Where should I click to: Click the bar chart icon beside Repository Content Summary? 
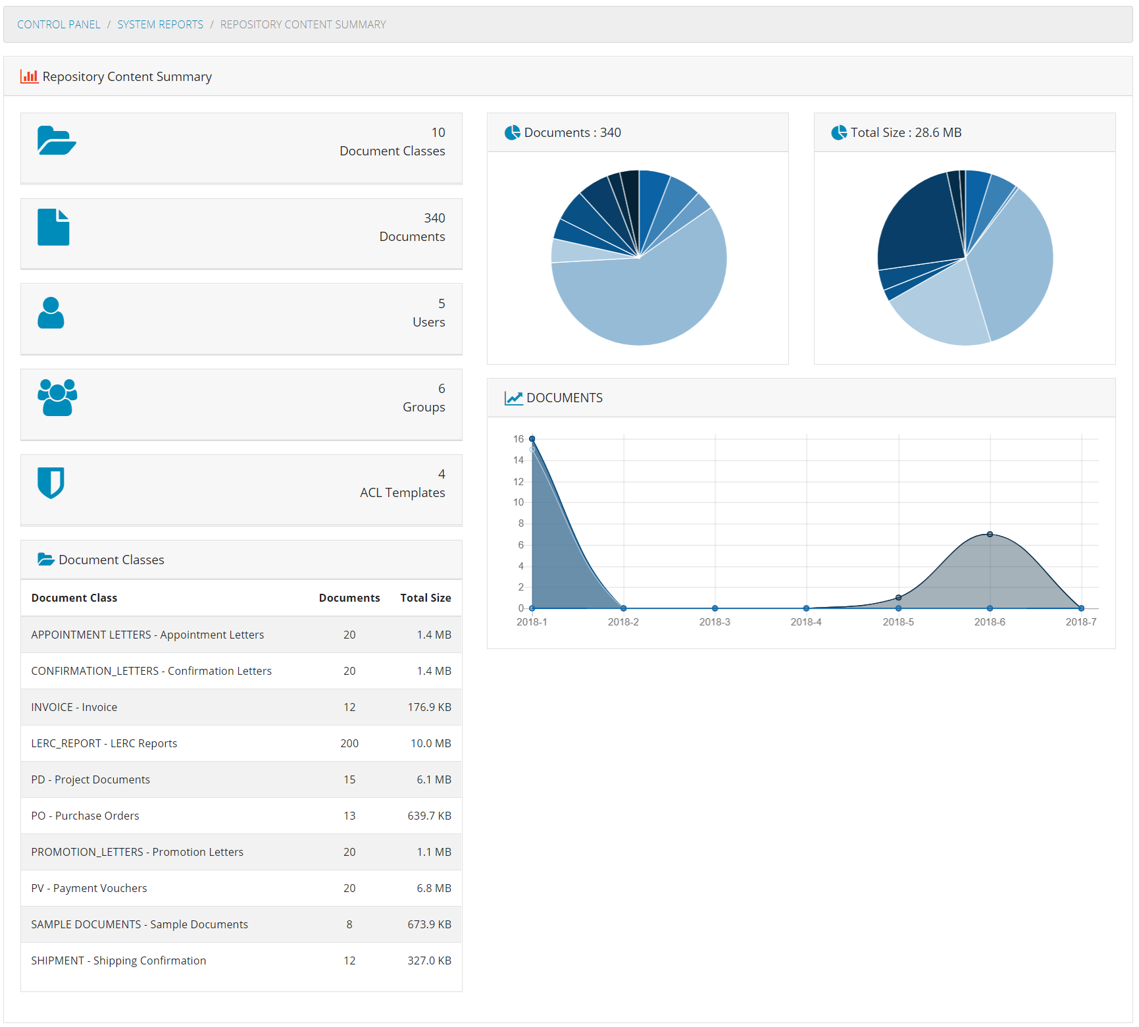pyautogui.click(x=29, y=76)
